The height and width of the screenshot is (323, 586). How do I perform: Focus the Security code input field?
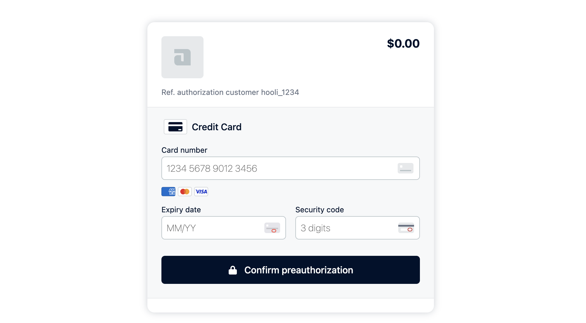tap(358, 228)
